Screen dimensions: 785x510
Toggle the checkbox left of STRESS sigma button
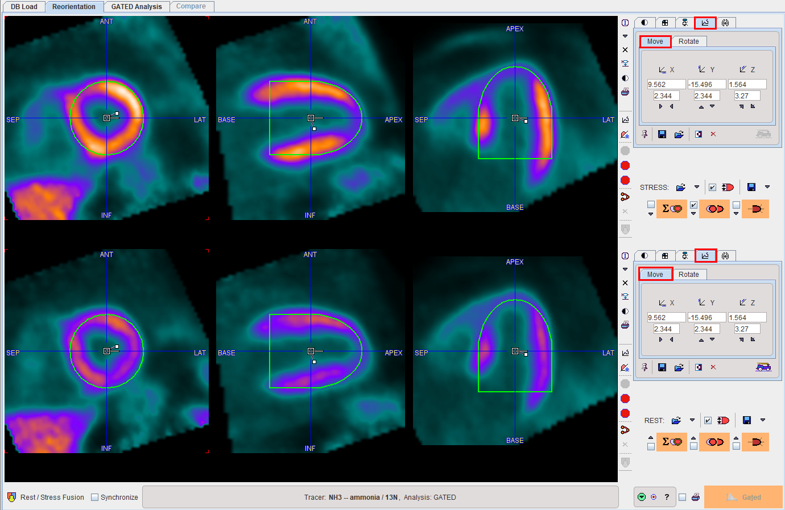coord(651,205)
